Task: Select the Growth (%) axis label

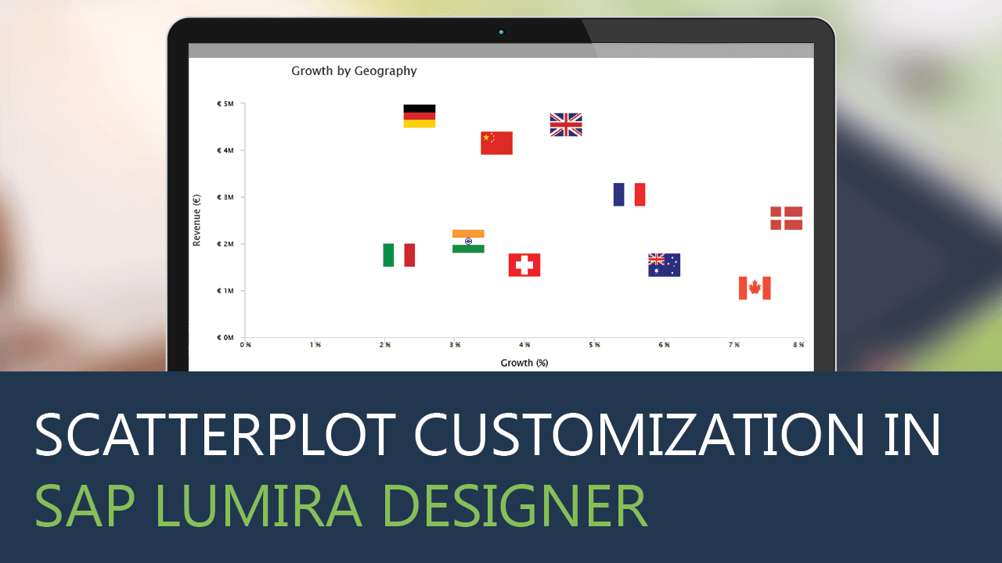Action: click(x=524, y=362)
